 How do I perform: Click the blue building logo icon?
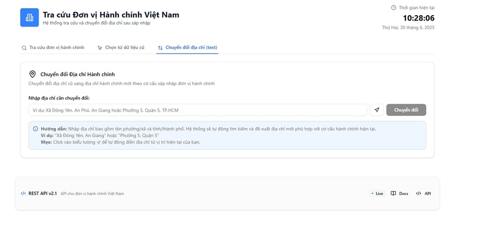[29, 17]
